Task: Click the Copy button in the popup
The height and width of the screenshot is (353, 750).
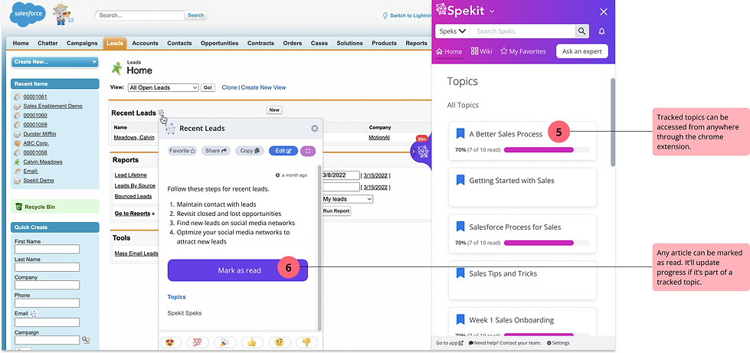Action: [x=250, y=151]
